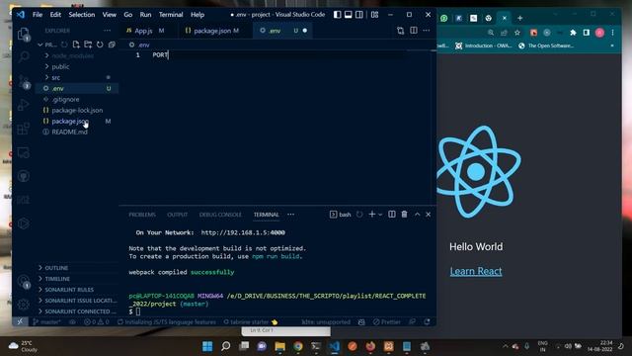
Task: Click Windows Start button on taskbar
Action: tap(207, 346)
